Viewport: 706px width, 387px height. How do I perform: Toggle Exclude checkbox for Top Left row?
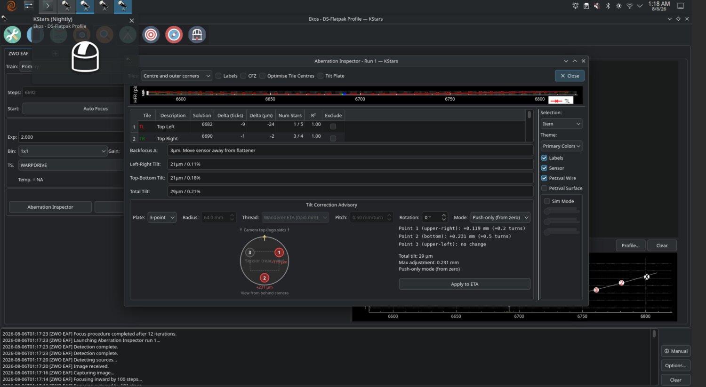(333, 126)
